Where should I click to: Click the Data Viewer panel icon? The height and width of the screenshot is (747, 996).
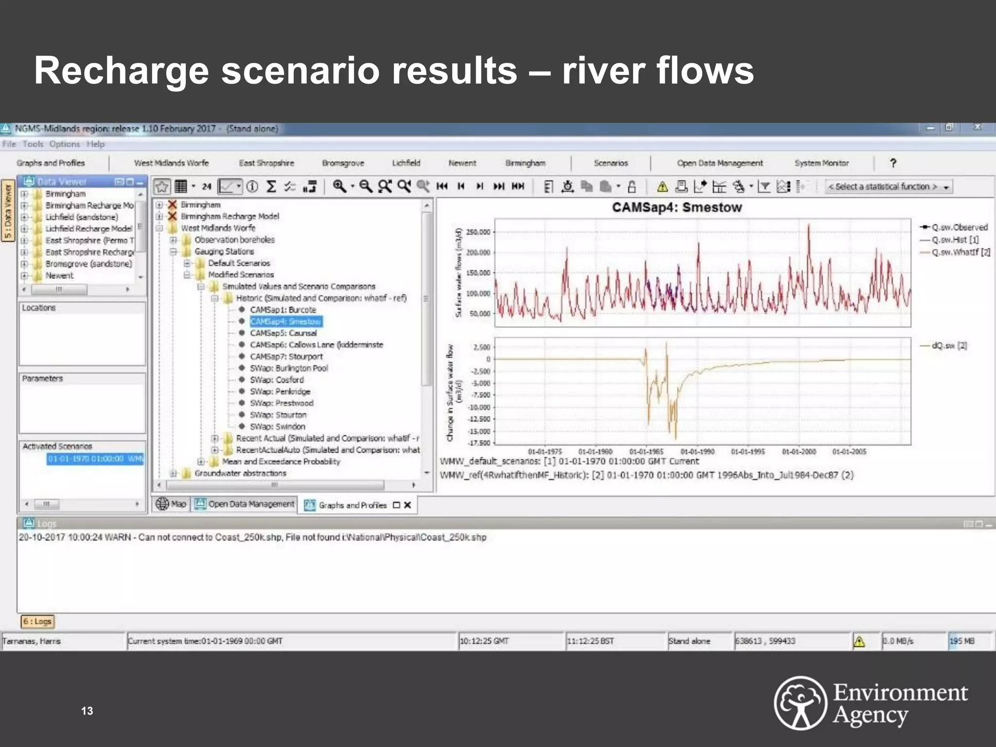pos(29,181)
